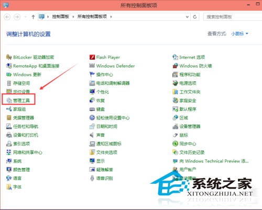
Task: Expand the 查看方式 小图标 dropdown
Action: point(239,34)
